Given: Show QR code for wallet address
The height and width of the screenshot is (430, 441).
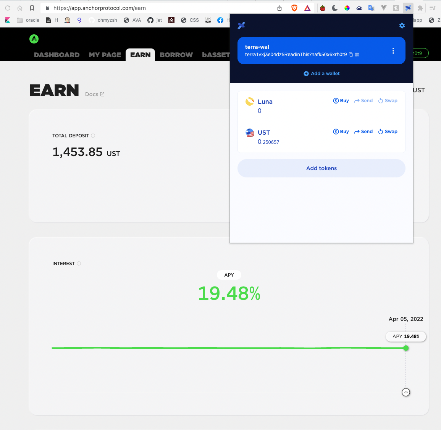Looking at the screenshot, I should [x=357, y=55].
